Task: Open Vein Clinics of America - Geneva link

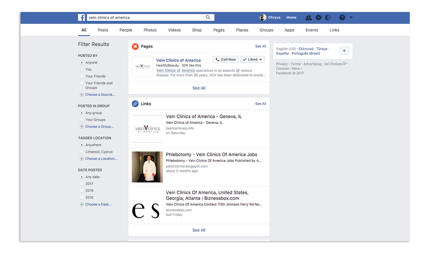Action: tap(204, 117)
